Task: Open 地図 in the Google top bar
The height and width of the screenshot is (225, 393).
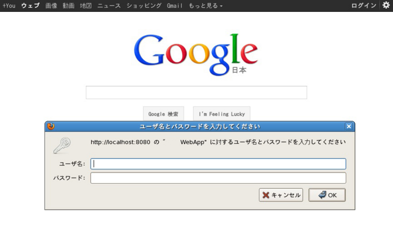Action: pos(85,5)
